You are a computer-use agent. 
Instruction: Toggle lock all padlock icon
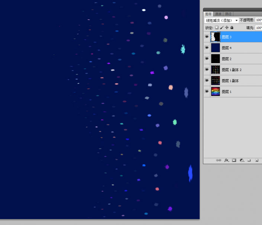pyautogui.click(x=232, y=27)
